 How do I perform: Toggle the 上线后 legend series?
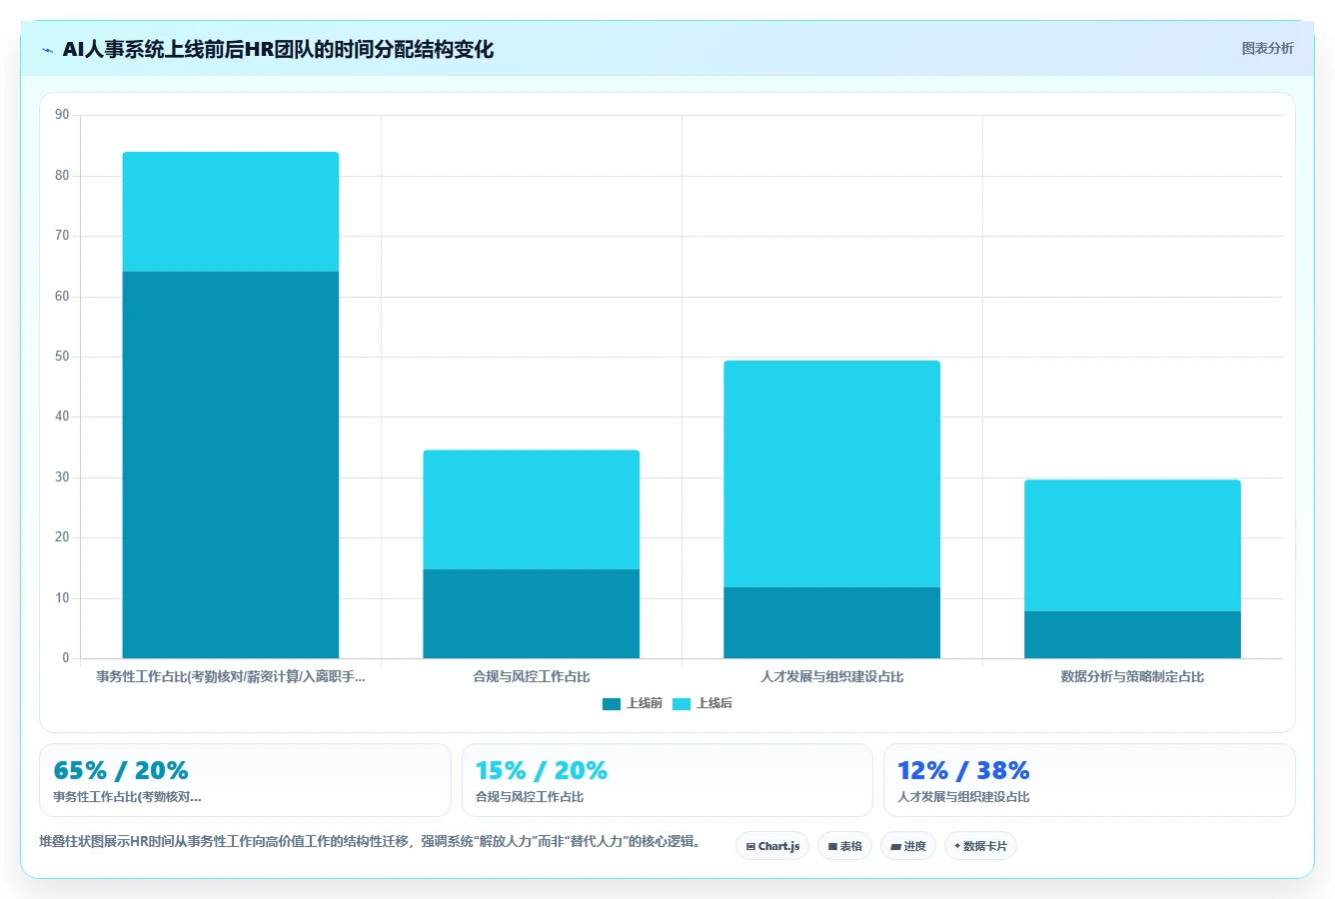[702, 703]
